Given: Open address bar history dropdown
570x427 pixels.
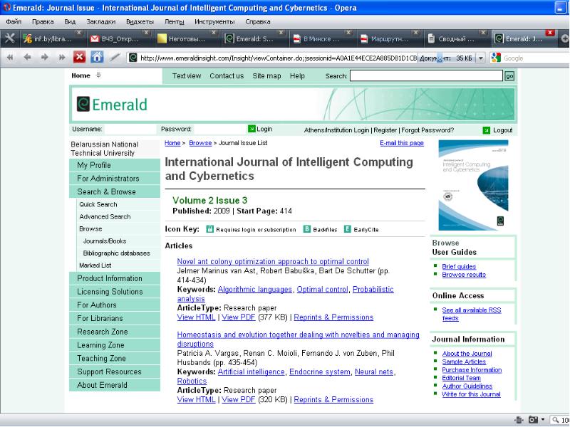Looking at the screenshot, I should tap(481, 58).
